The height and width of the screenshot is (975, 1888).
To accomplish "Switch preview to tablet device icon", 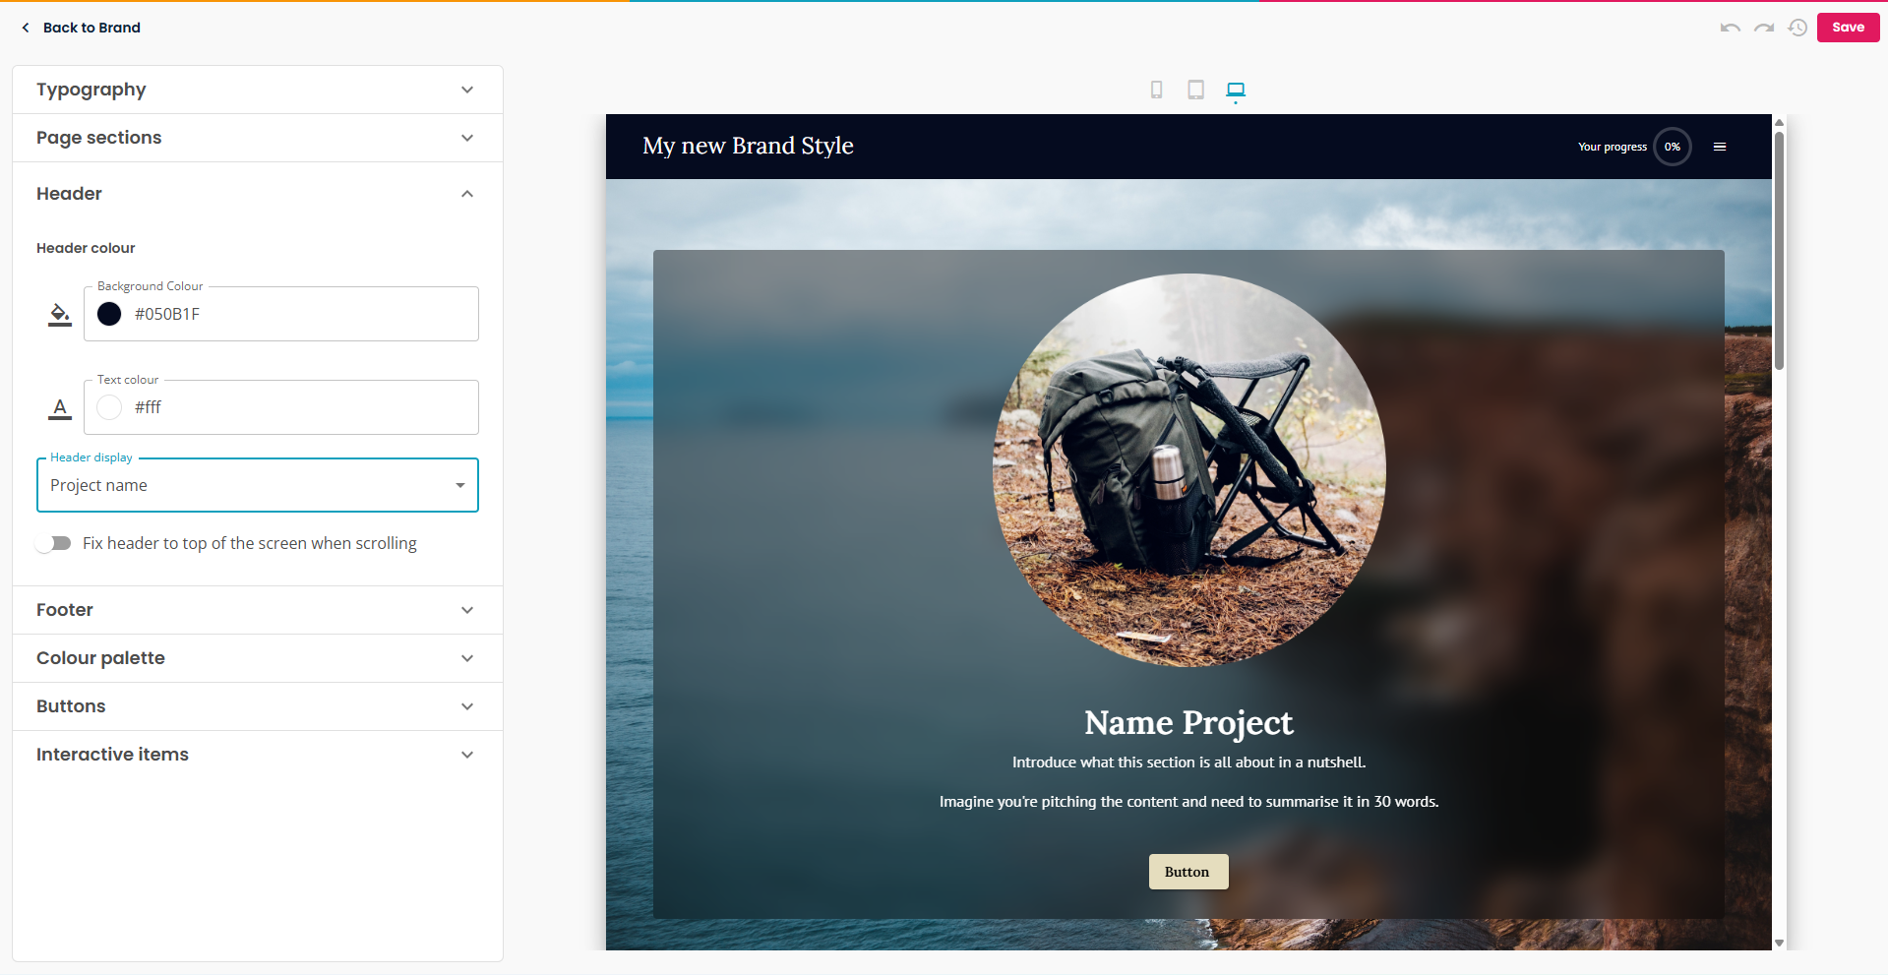I will pos(1195,90).
